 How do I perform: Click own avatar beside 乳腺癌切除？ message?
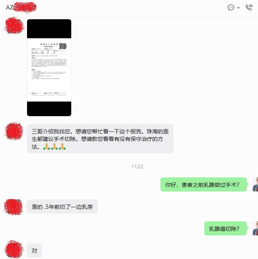[x=255, y=228]
